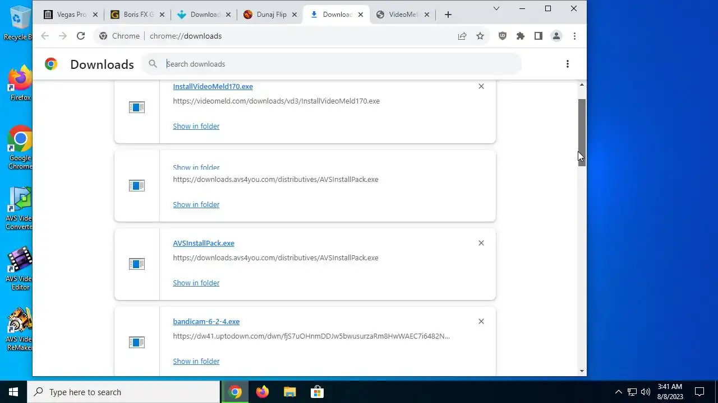Reload the downloads page
The width and height of the screenshot is (718, 403).
click(81, 36)
